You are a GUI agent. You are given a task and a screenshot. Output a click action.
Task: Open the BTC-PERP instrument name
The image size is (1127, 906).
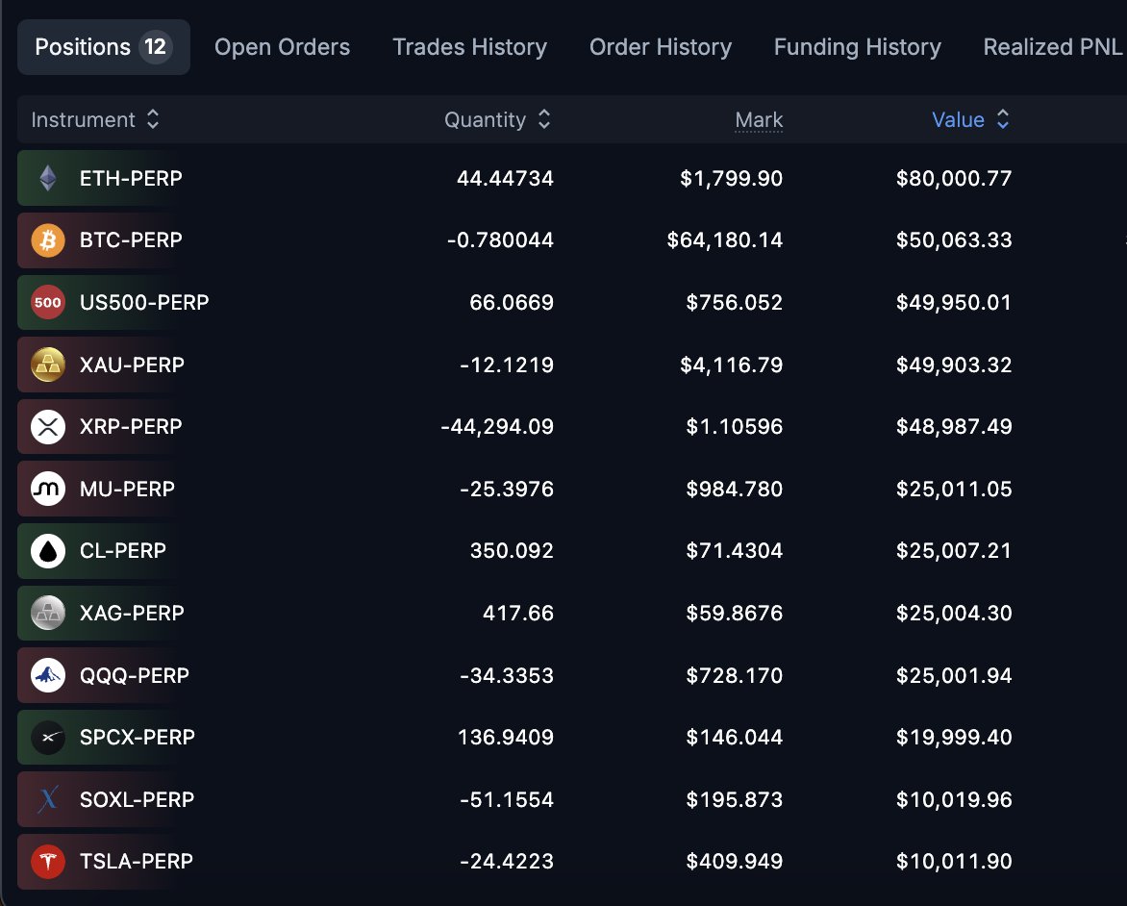pos(131,240)
